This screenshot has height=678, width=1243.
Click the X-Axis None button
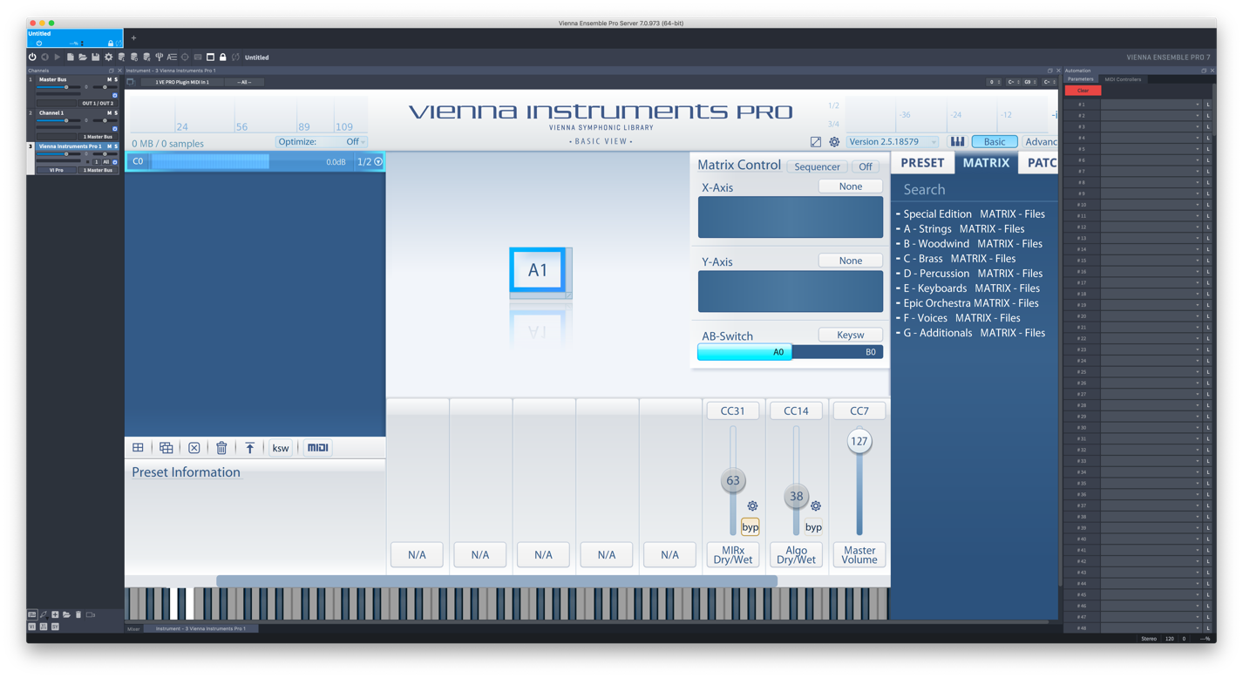850,186
